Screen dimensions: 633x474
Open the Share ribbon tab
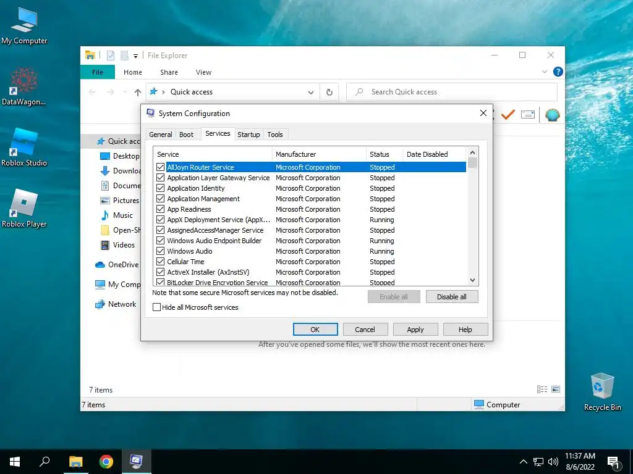[x=169, y=72]
